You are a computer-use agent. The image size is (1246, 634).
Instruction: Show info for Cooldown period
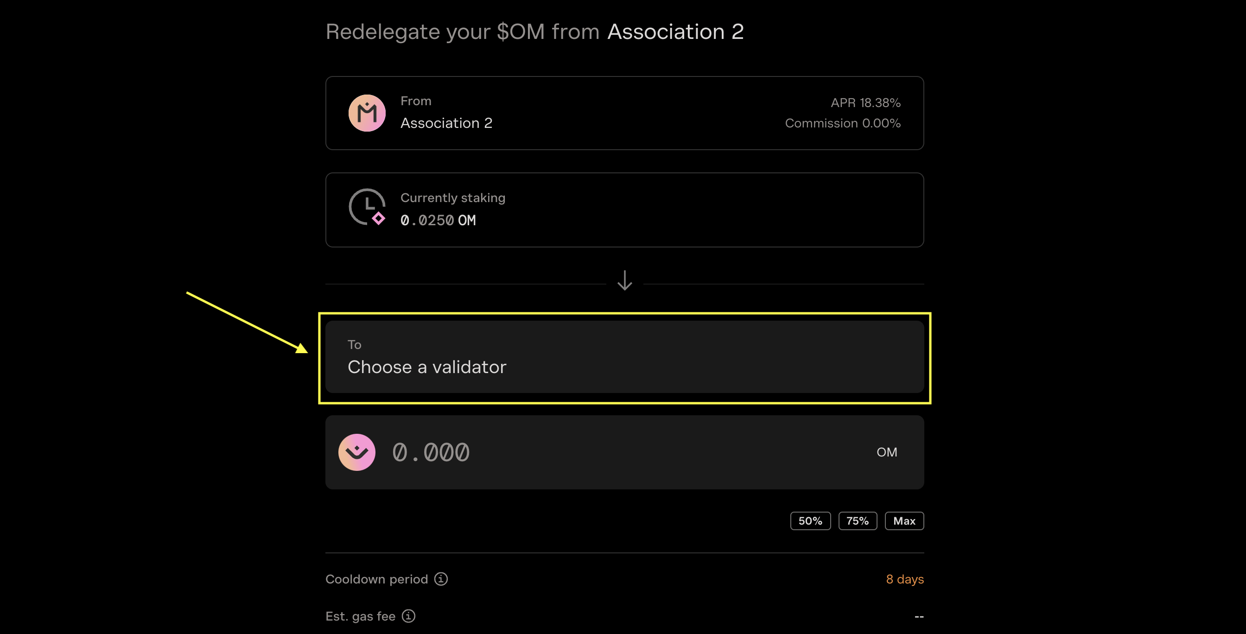click(x=441, y=579)
